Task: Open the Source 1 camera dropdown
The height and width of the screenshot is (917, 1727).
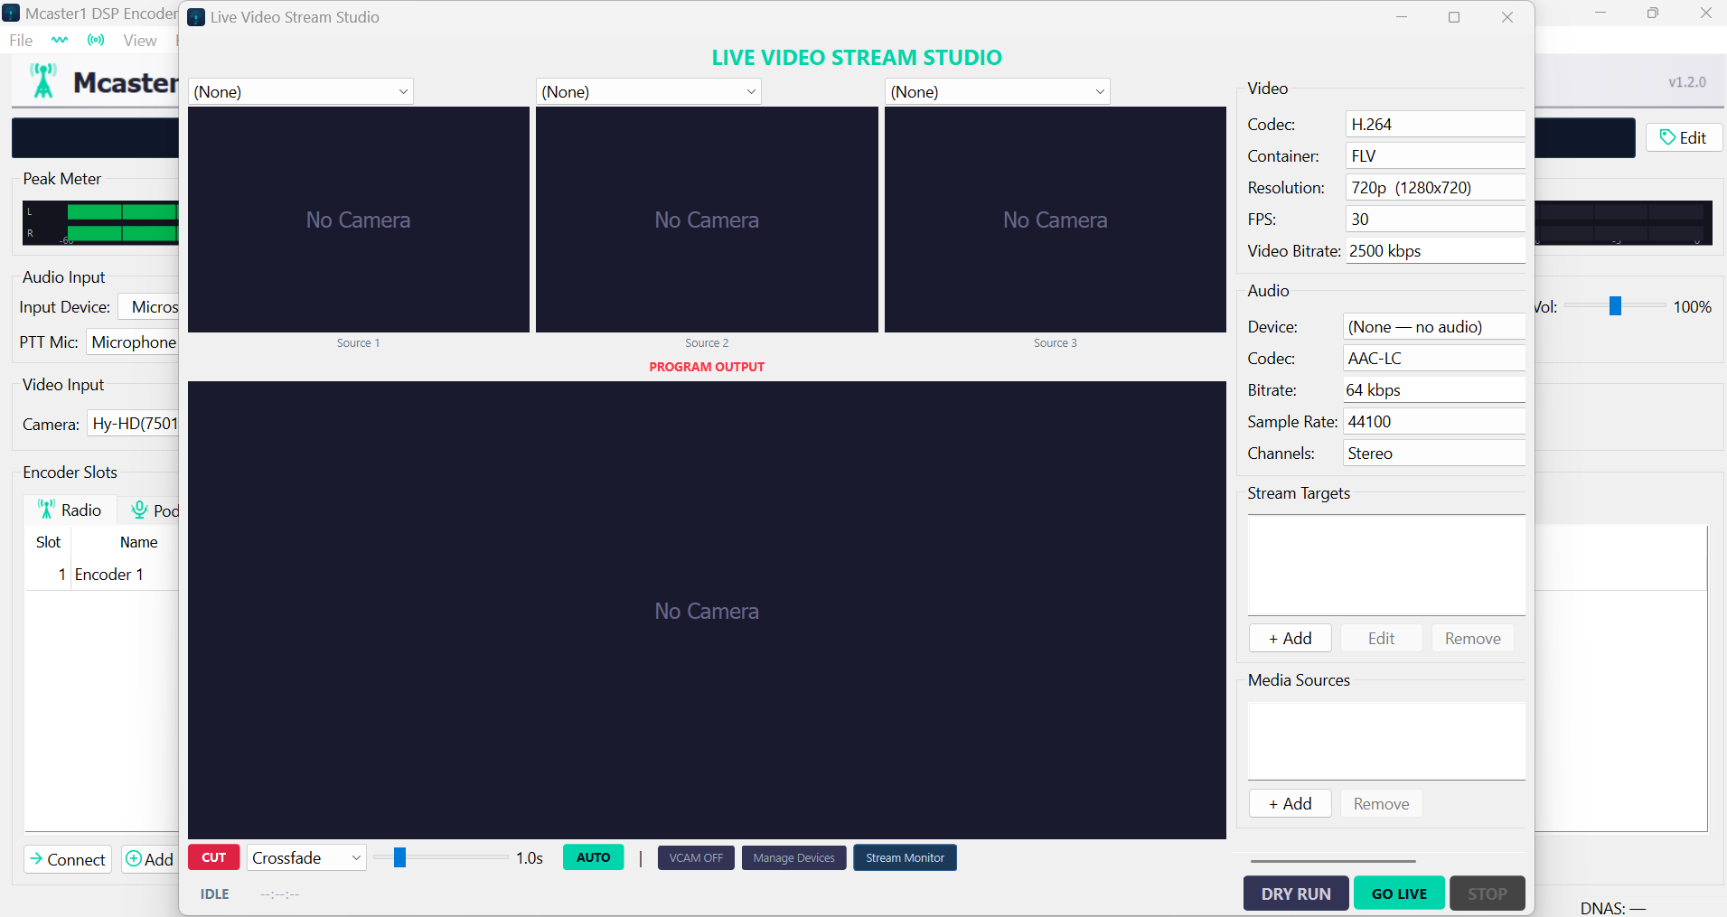Action: (300, 90)
